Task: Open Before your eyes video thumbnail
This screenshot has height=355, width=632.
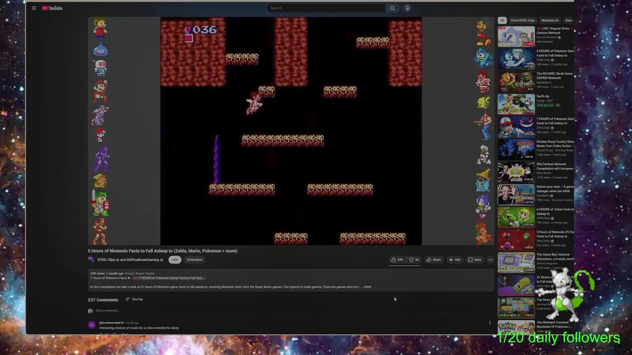Action: tap(516, 195)
